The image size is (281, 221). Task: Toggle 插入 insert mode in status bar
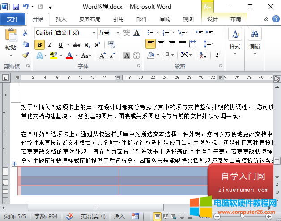(119, 217)
